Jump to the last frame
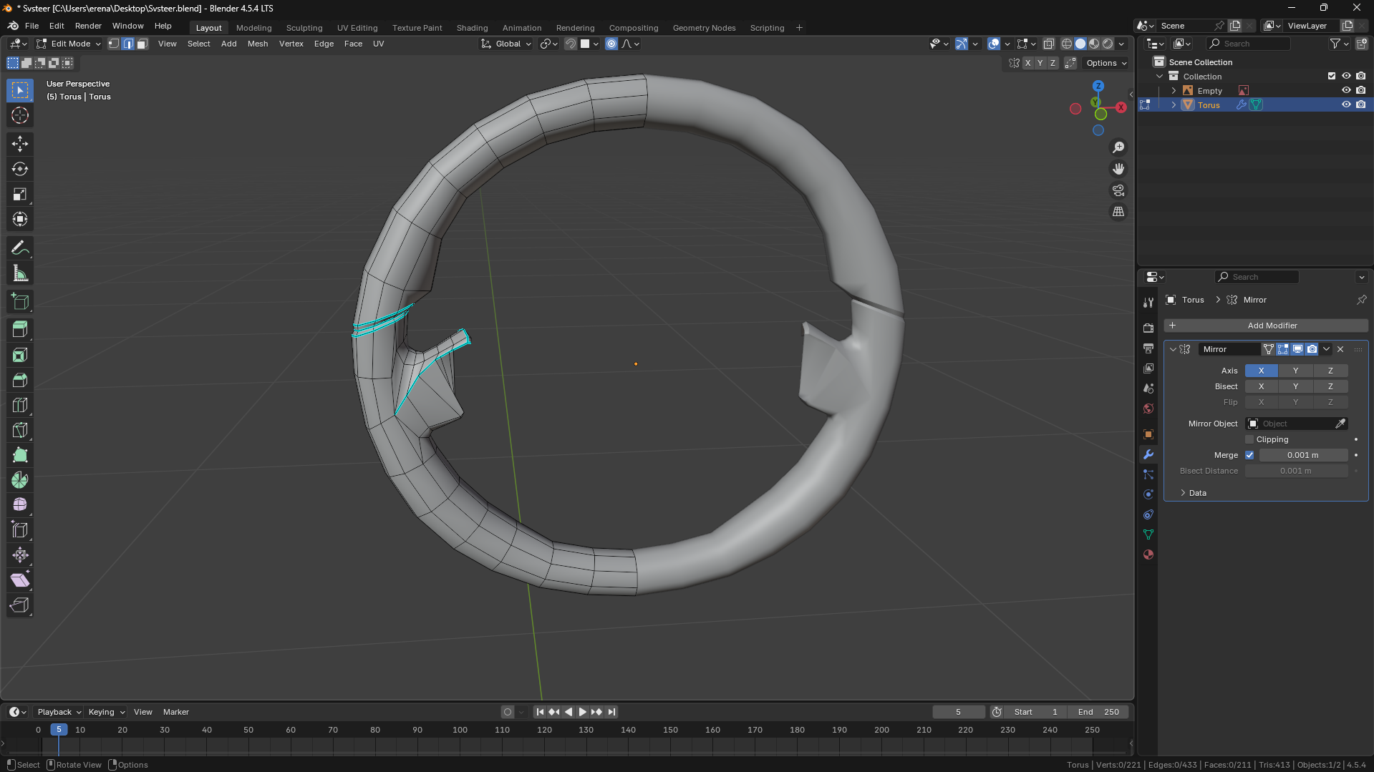The height and width of the screenshot is (772, 1374). pyautogui.click(x=611, y=712)
